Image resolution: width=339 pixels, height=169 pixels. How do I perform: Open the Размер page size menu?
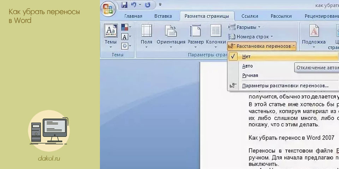pos(195,36)
